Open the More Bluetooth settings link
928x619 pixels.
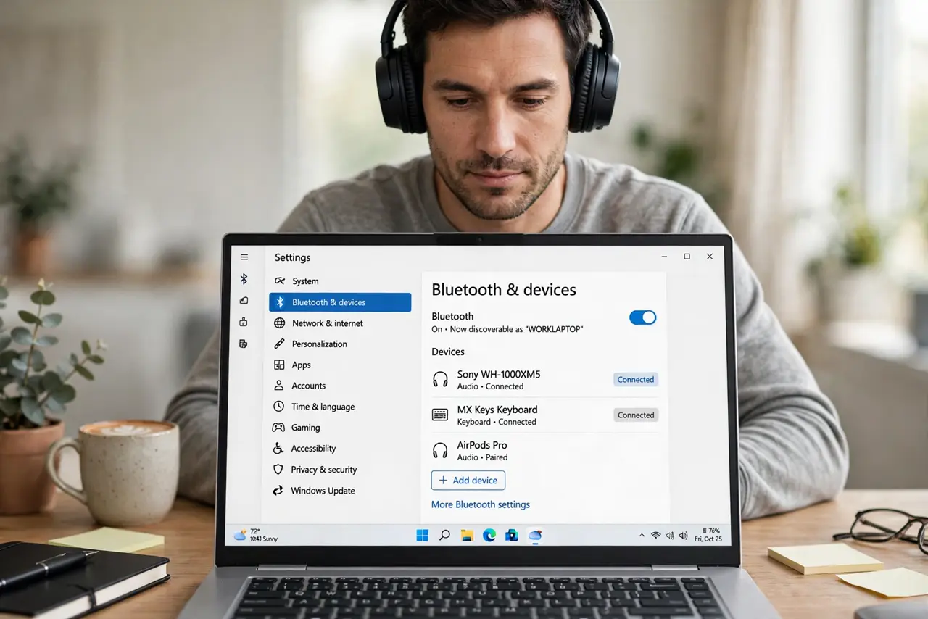coord(481,504)
